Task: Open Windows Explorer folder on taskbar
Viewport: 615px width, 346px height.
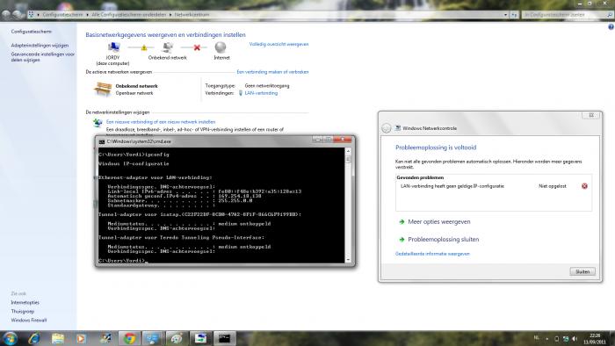Action: [x=58, y=338]
